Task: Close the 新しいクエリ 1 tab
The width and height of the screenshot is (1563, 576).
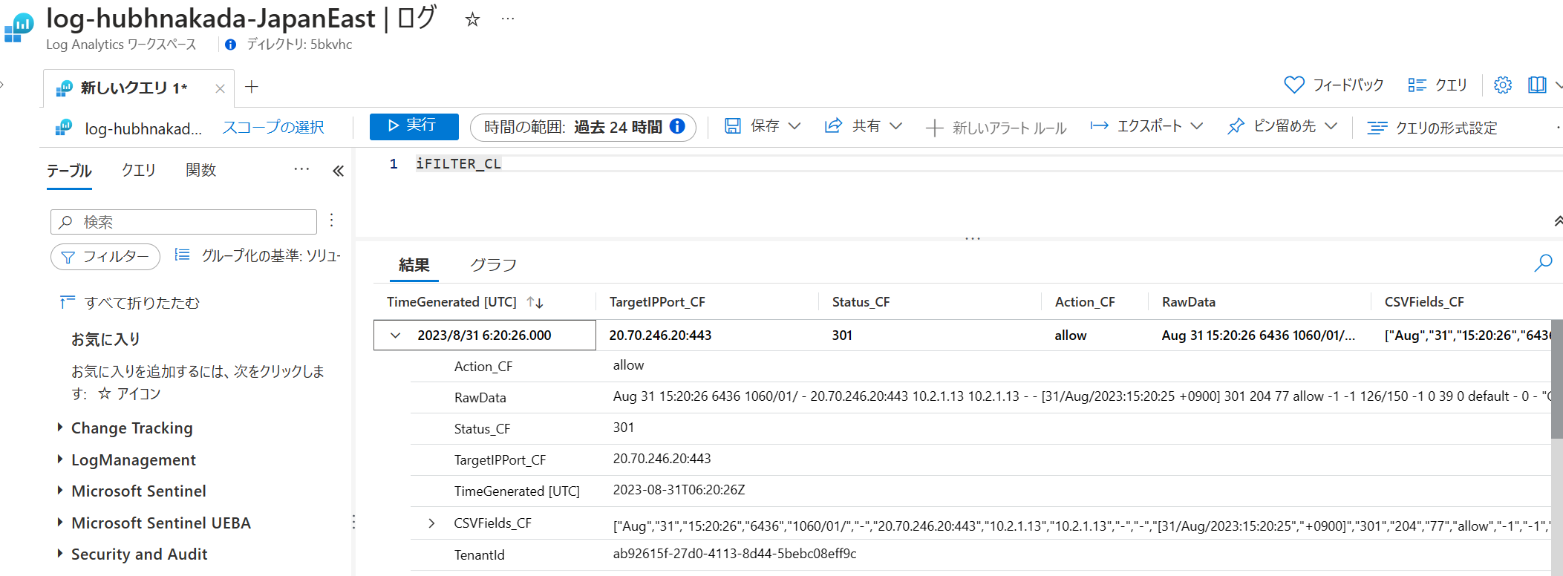Action: (x=220, y=88)
